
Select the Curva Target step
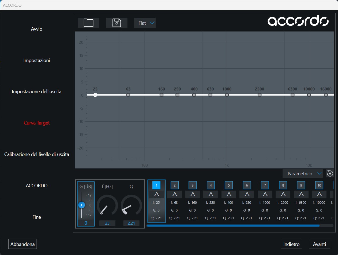(37, 123)
